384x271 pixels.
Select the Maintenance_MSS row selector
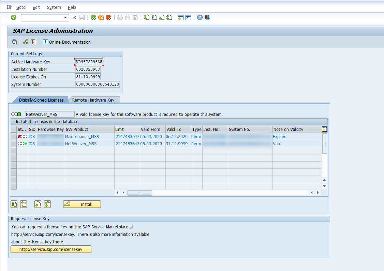pyautogui.click(x=14, y=137)
